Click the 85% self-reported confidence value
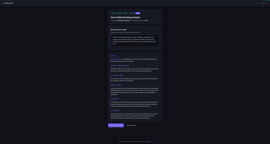 click(146, 20)
